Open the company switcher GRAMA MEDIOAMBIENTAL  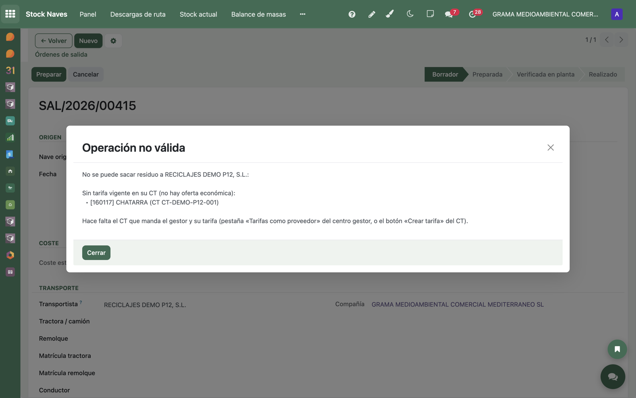click(545, 14)
